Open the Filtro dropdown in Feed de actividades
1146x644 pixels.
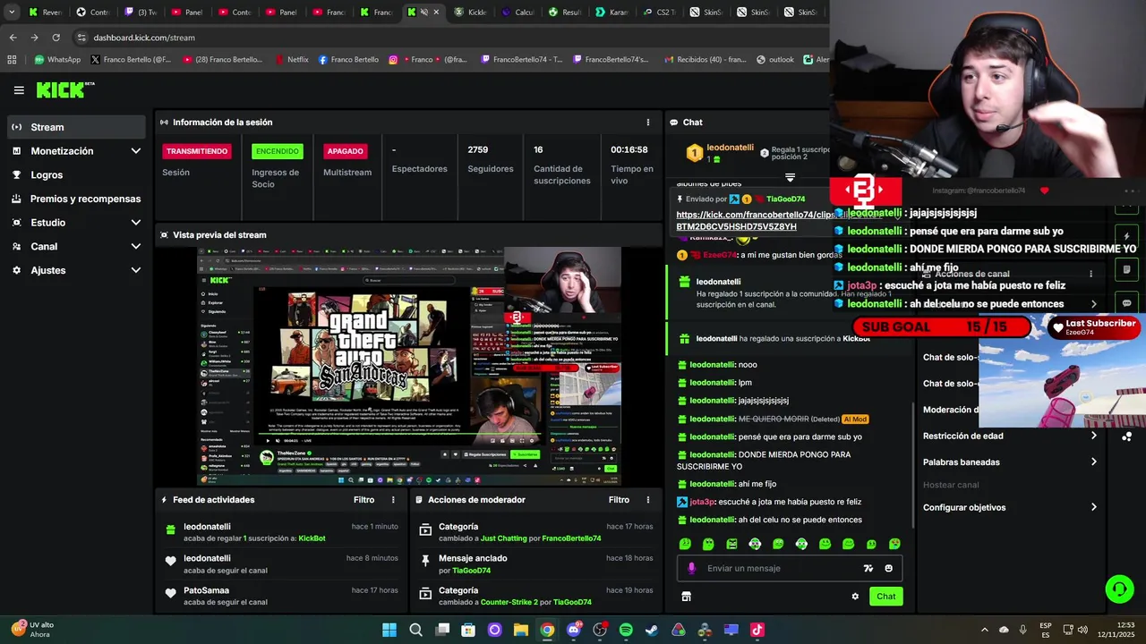point(363,500)
